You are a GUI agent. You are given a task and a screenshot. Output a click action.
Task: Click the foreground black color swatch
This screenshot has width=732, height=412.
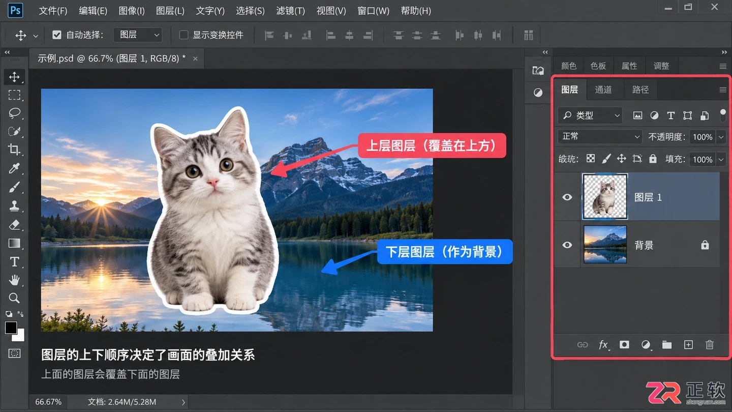11,328
